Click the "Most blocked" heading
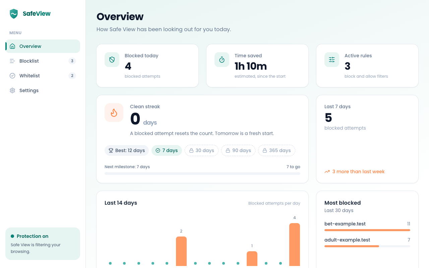The height and width of the screenshot is (268, 429). click(343, 203)
